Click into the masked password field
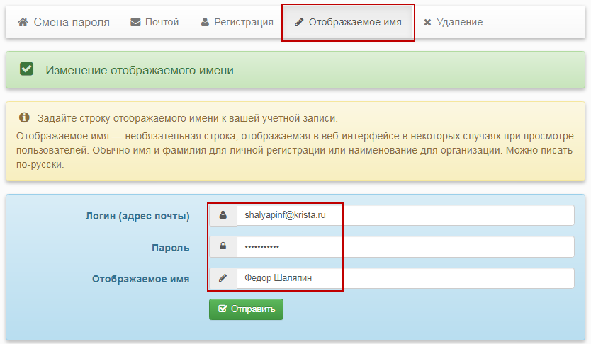 pos(404,247)
